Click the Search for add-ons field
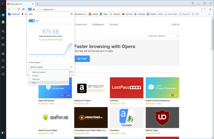Screen dimensions: 214x139 pos(163,36)
